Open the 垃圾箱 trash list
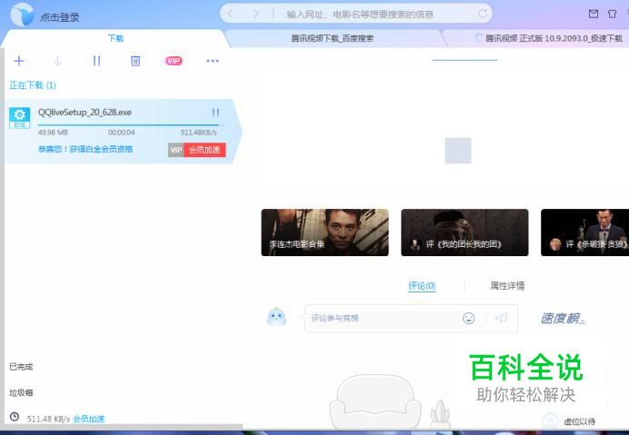The image size is (629, 435). click(21, 392)
